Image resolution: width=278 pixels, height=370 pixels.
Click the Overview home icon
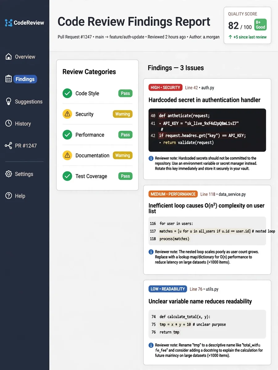point(9,56)
